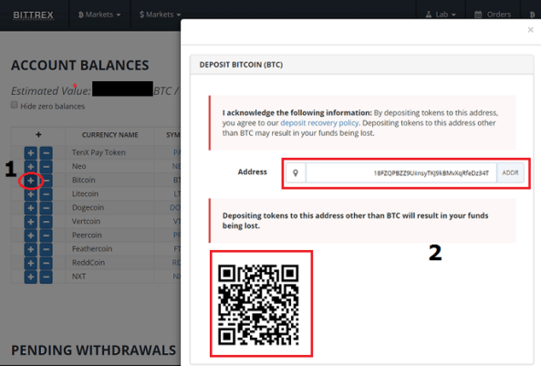
Task: Click the withdraw minus icon for Neo
Action: 46,166
